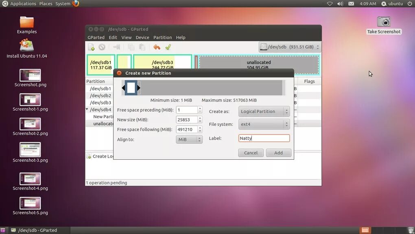415x234 pixels.
Task: Select Screenshot-3.png on the desktop
Action: (x=30, y=153)
